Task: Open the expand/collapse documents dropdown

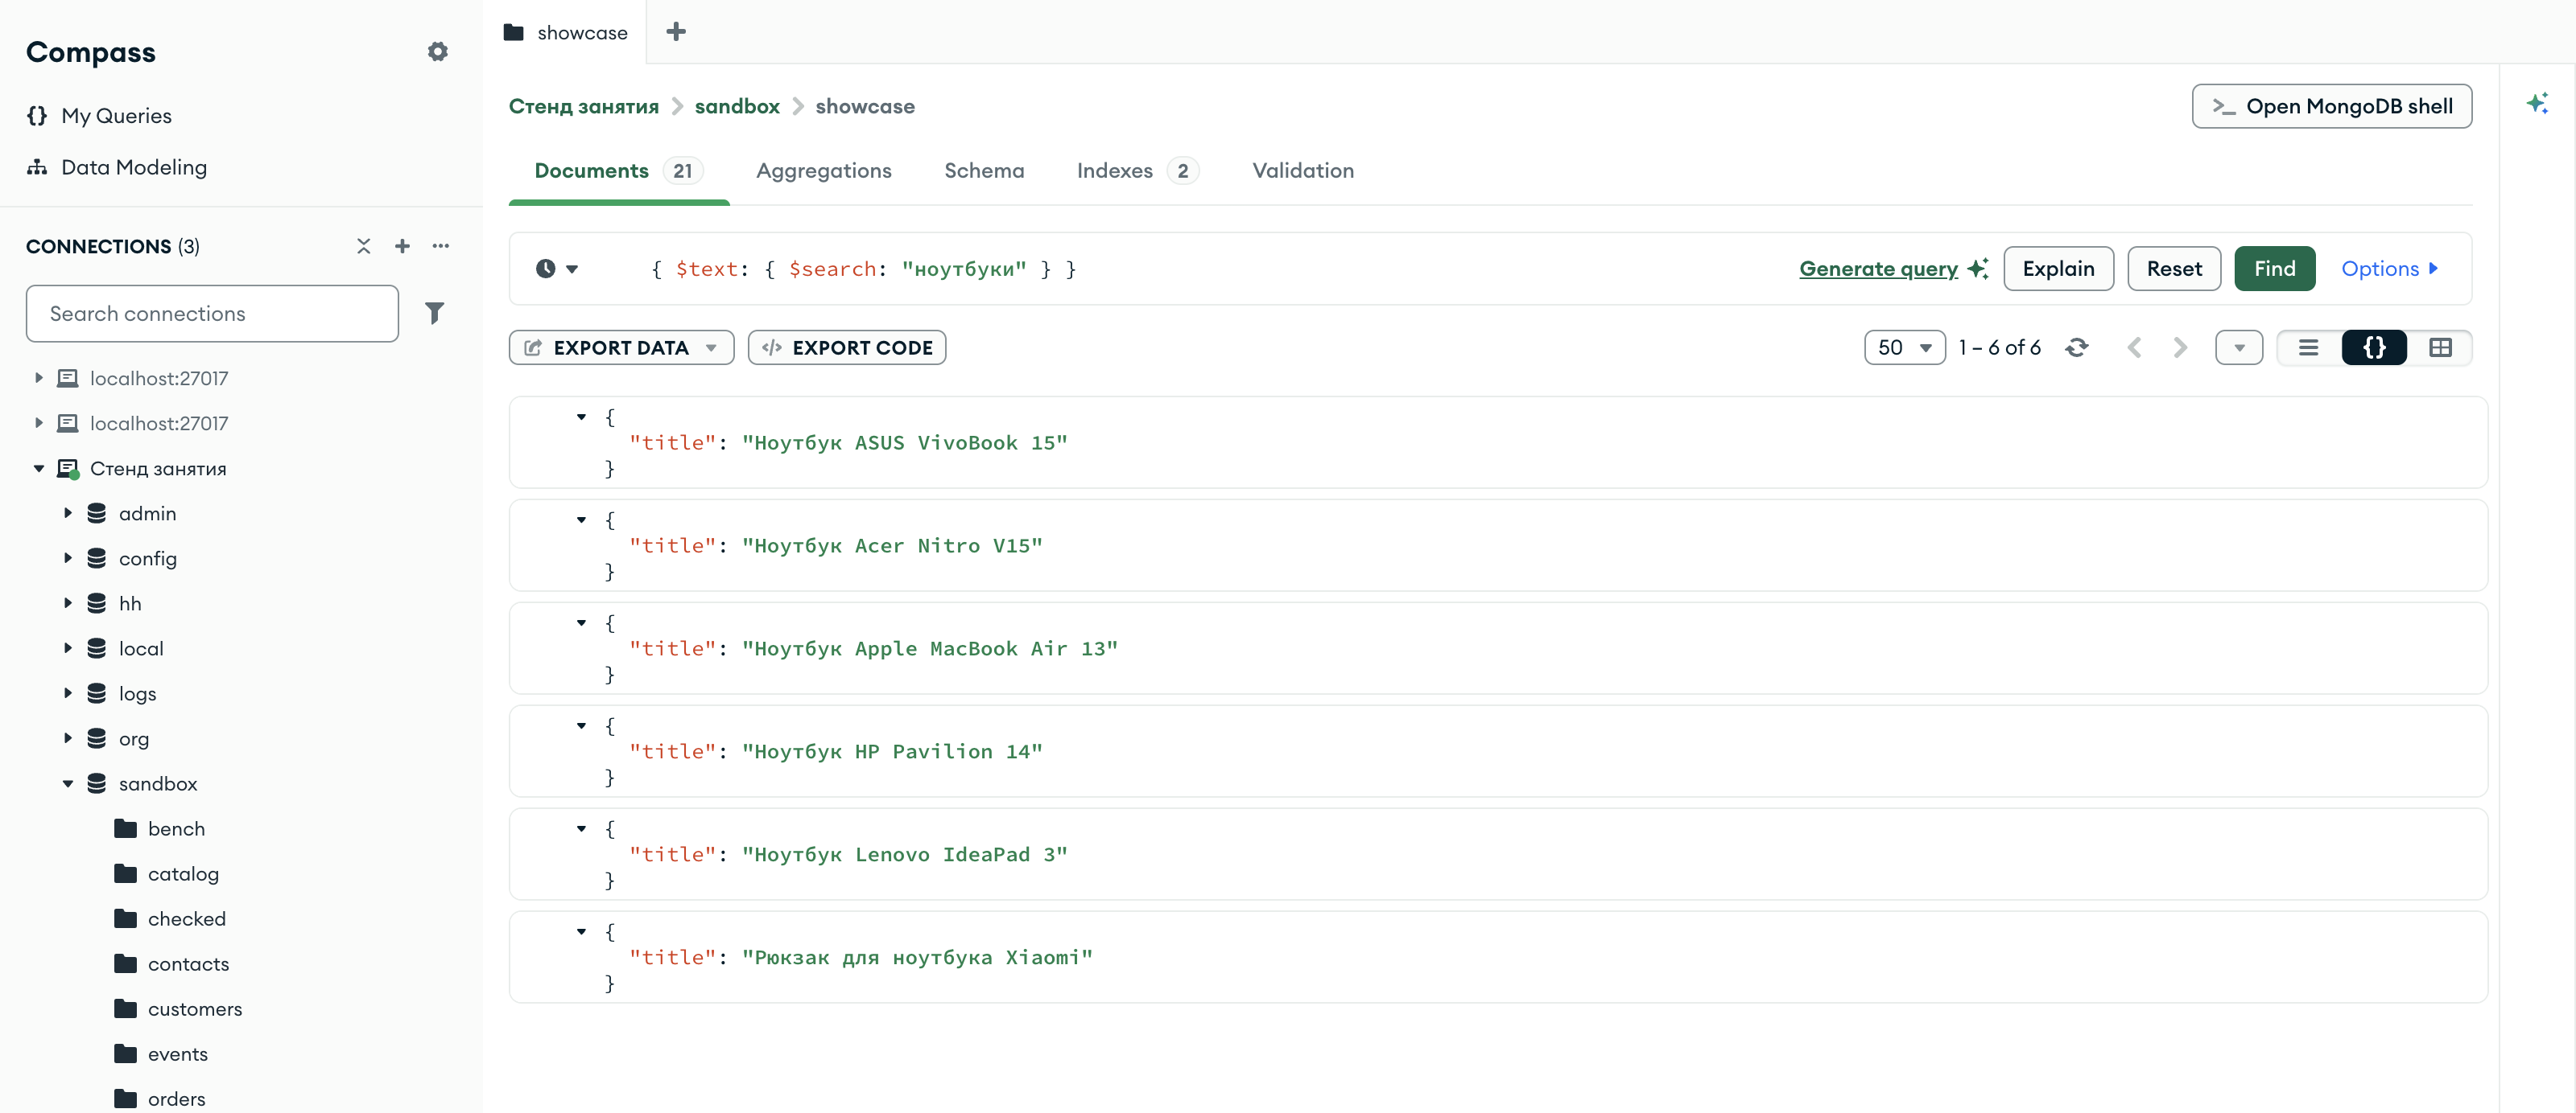Action: 2239,347
